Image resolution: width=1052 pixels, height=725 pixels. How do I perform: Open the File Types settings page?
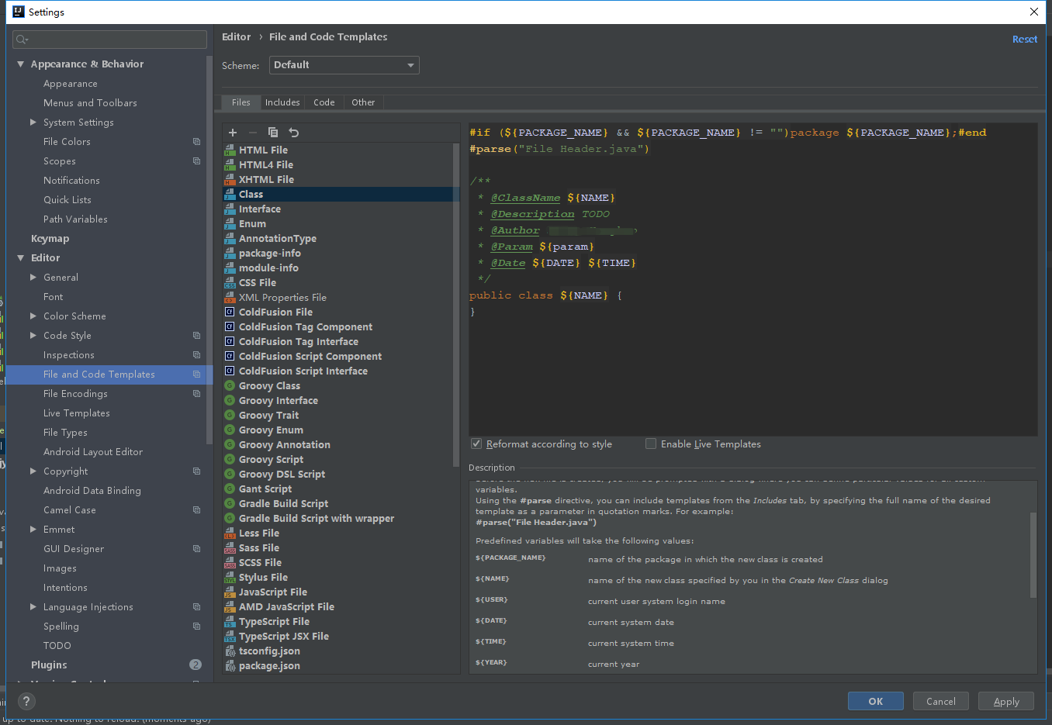65,433
